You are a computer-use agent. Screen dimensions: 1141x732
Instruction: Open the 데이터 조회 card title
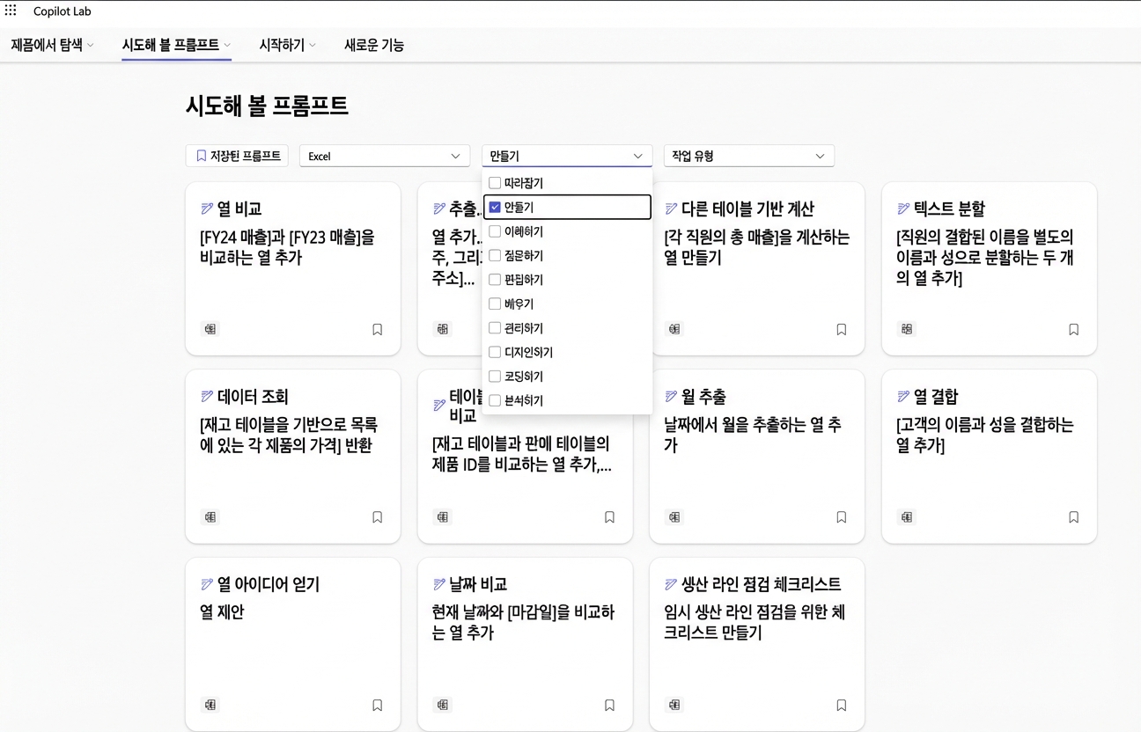[253, 397]
